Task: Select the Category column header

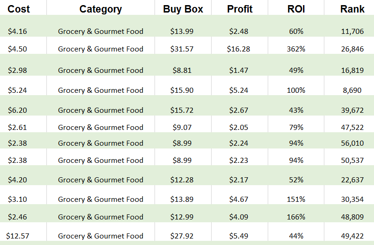Action: 101,9
